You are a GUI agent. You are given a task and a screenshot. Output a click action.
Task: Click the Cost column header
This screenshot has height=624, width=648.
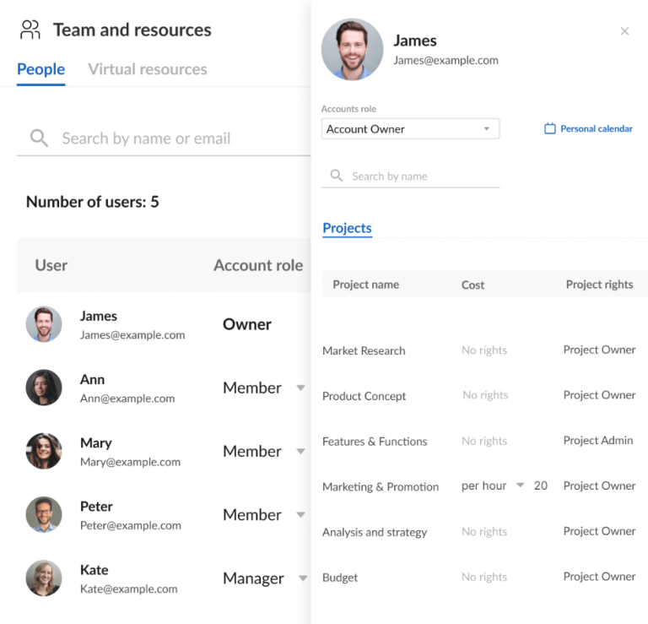tap(472, 285)
